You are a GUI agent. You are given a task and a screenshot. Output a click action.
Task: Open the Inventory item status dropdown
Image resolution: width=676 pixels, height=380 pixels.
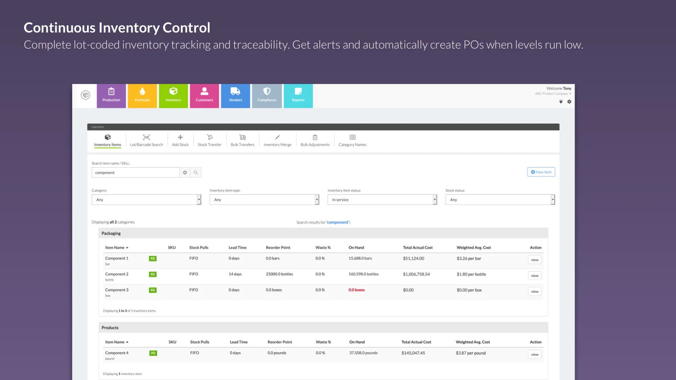click(x=382, y=200)
